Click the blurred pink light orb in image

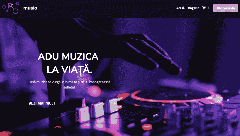click(x=94, y=91)
